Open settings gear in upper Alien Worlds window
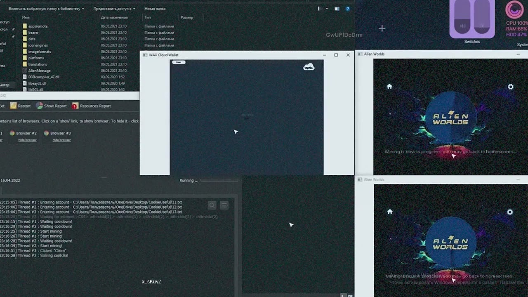This screenshot has height=297, width=528. (x=511, y=87)
